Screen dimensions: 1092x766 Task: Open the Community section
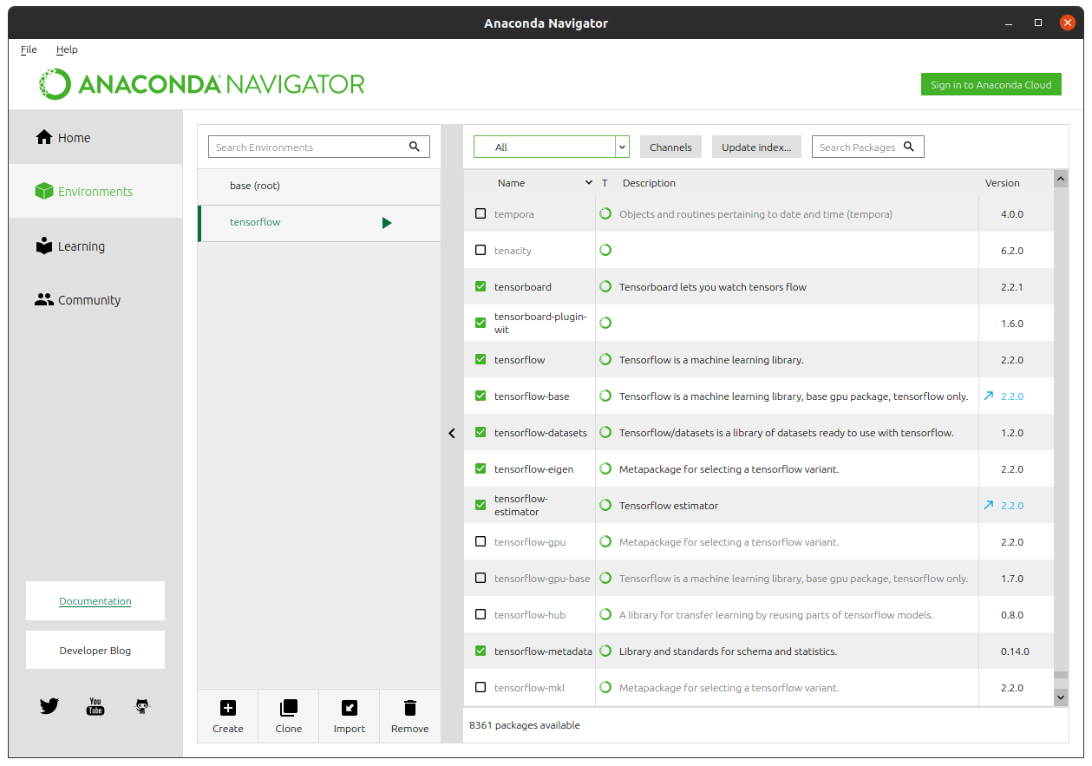[95, 300]
